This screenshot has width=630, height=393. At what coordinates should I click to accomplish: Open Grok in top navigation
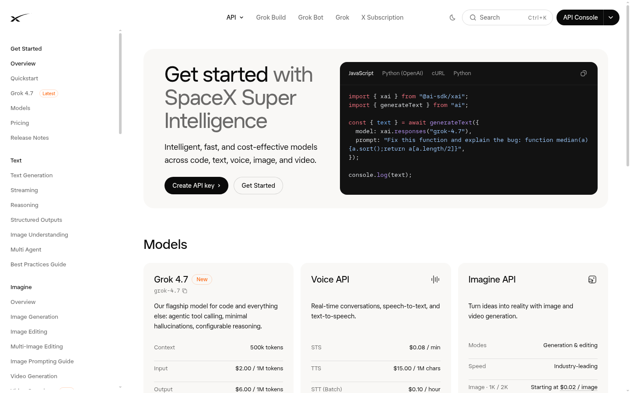(x=342, y=17)
